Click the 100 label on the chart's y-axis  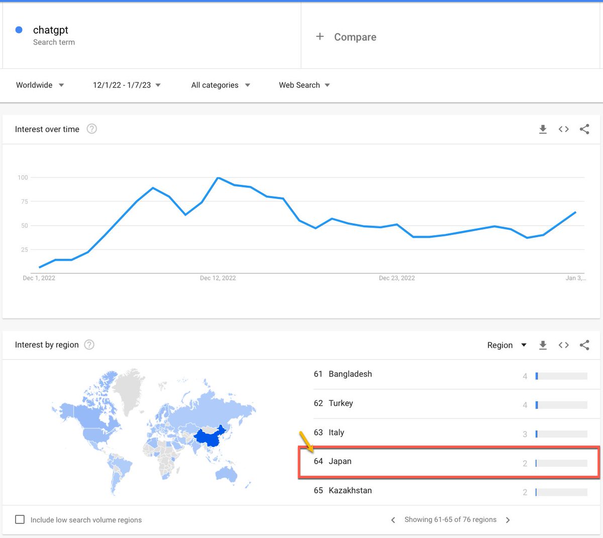click(x=23, y=177)
